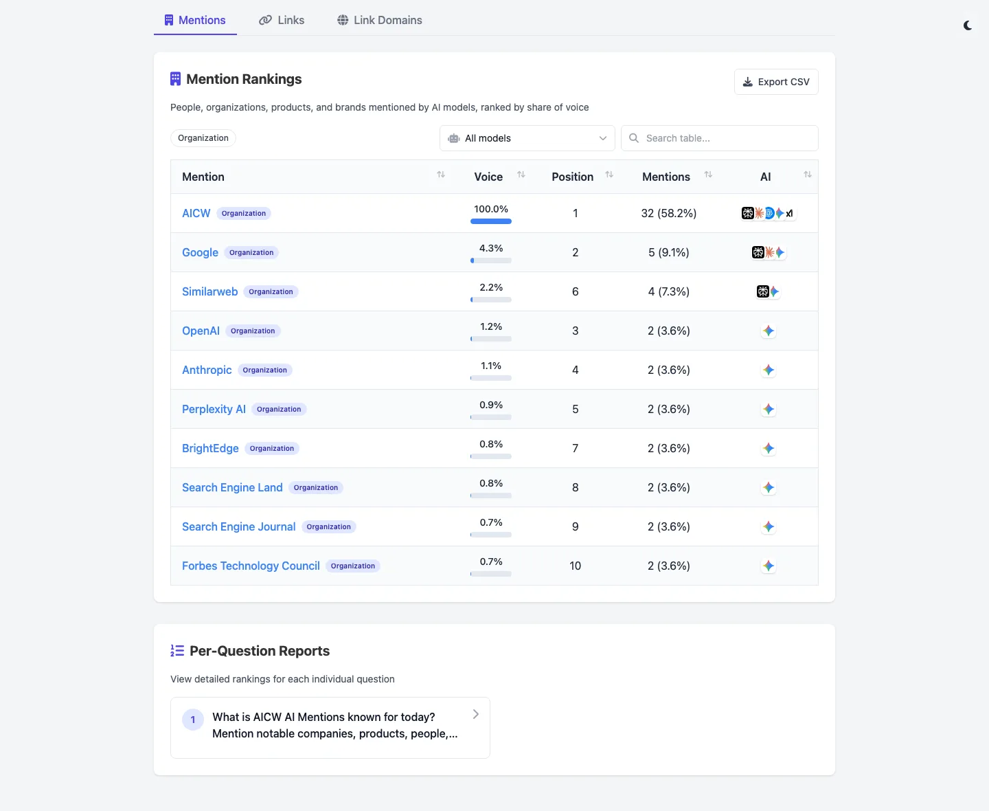The image size is (989, 811).
Task: Click Gemini icon in Forbes Technology Council row
Action: tap(769, 566)
